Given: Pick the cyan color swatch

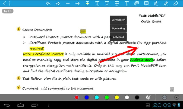Looking at the screenshot, I should pyautogui.click(x=97, y=97).
